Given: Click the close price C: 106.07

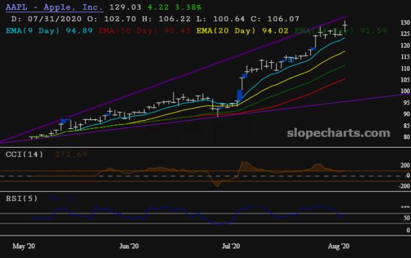Looking at the screenshot, I should [275, 19].
